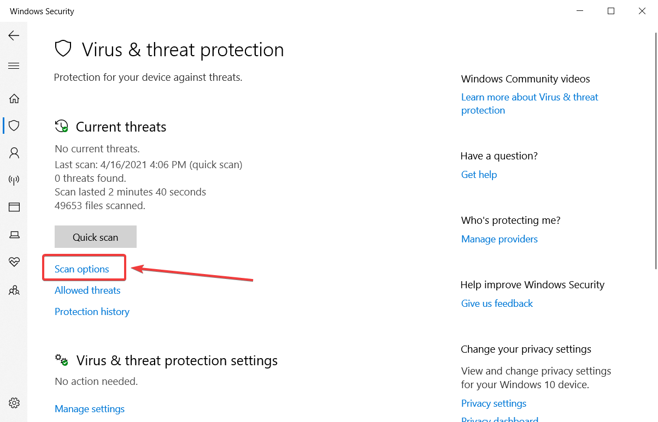Click Manage settings link

pyautogui.click(x=90, y=409)
